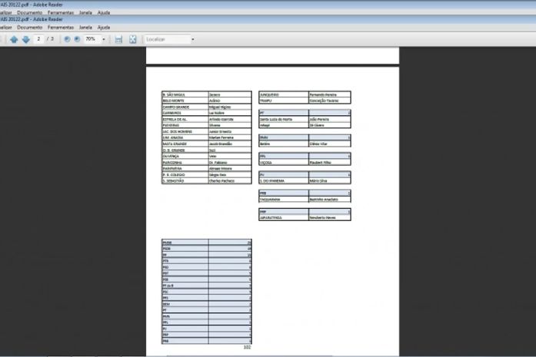
Task: Go to the previous page with up arrow
Action: coord(14,39)
